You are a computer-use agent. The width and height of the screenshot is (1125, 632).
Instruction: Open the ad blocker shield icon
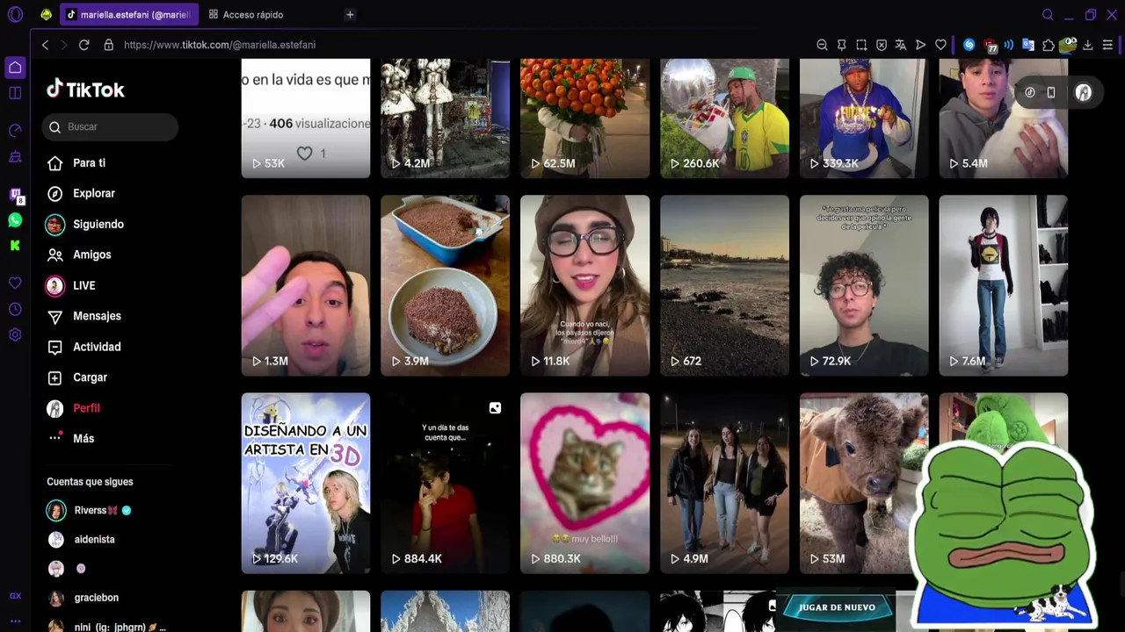(882, 45)
